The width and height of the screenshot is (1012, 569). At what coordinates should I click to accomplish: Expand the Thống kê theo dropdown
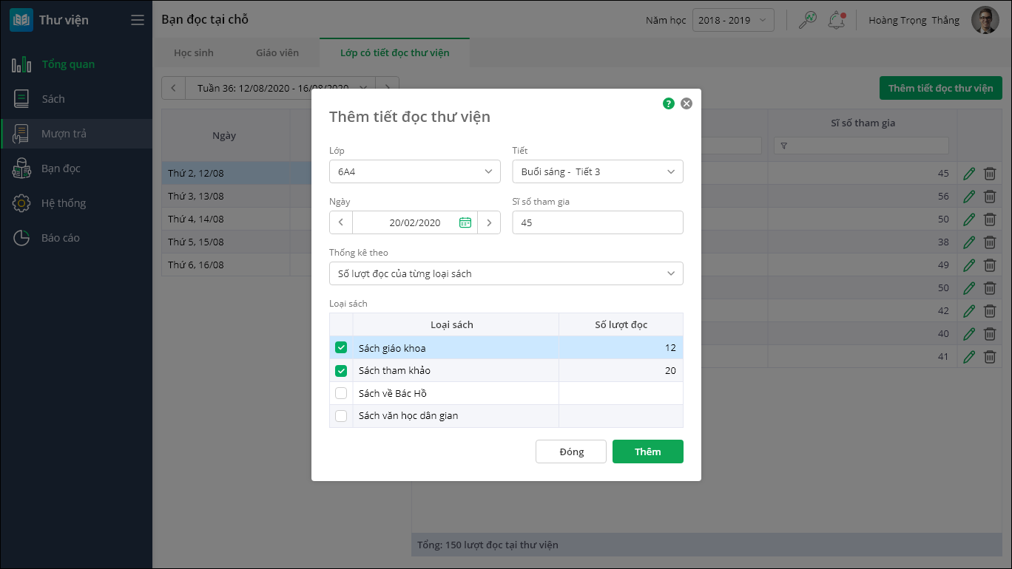[506, 273]
